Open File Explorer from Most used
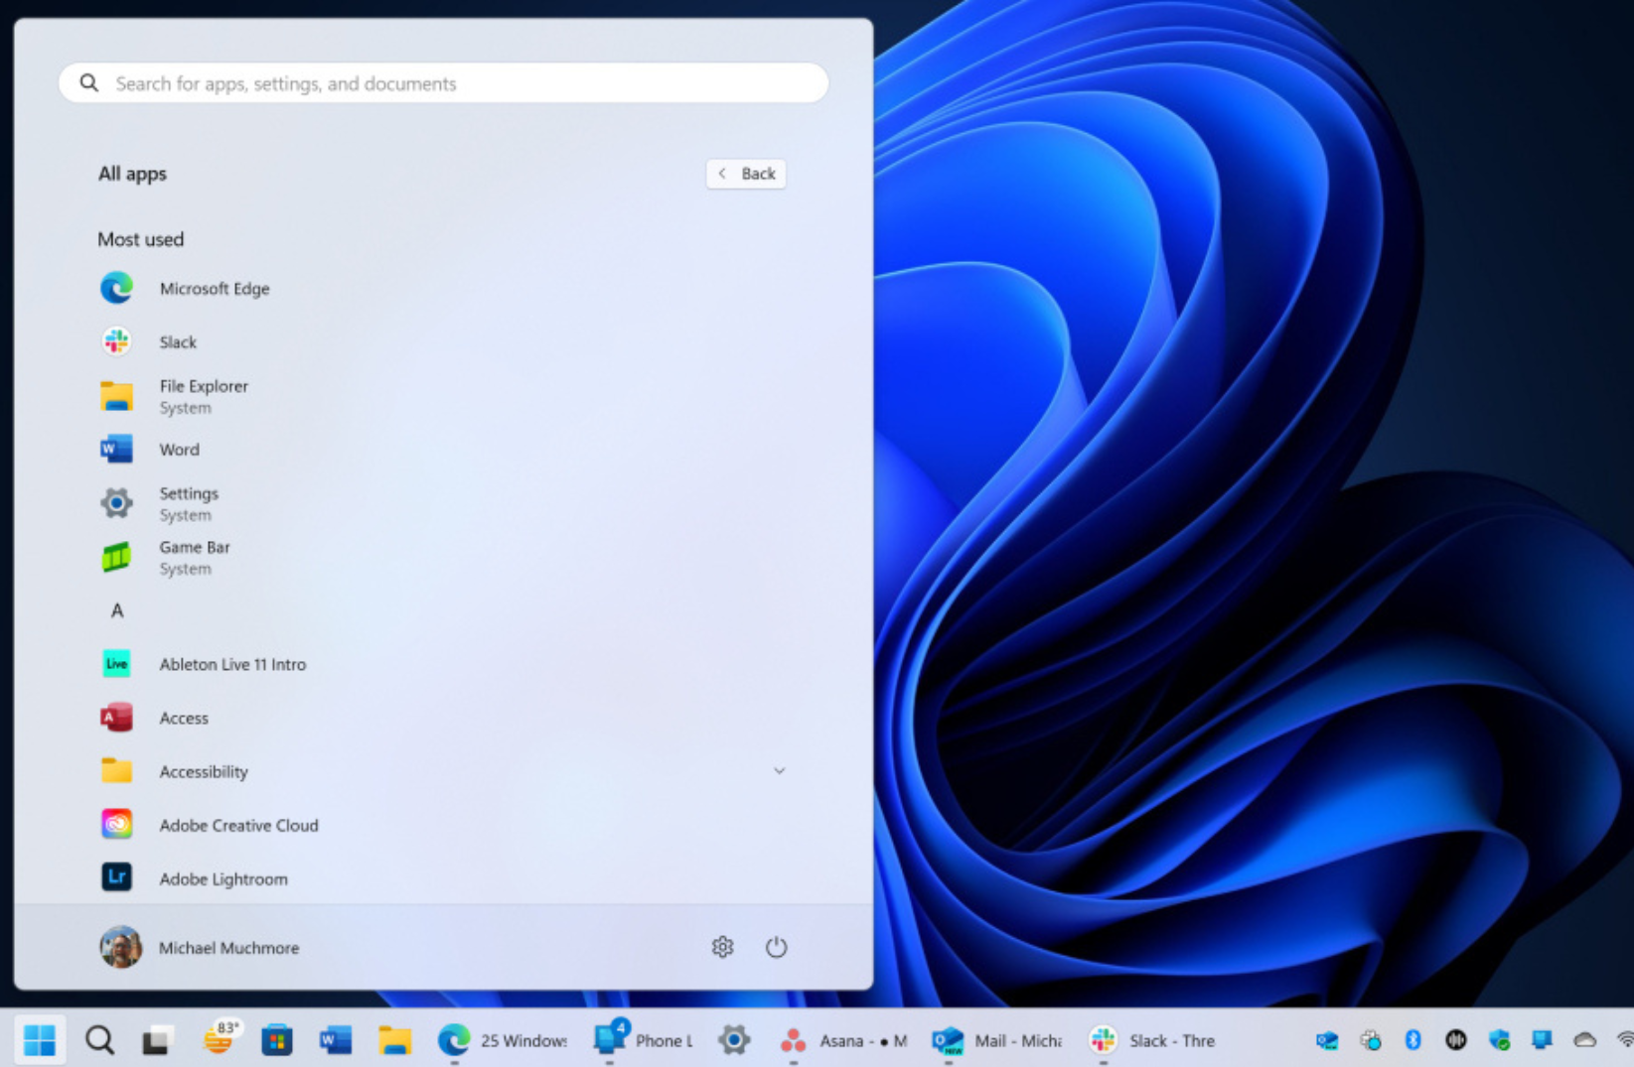1634x1067 pixels. pyautogui.click(x=203, y=395)
